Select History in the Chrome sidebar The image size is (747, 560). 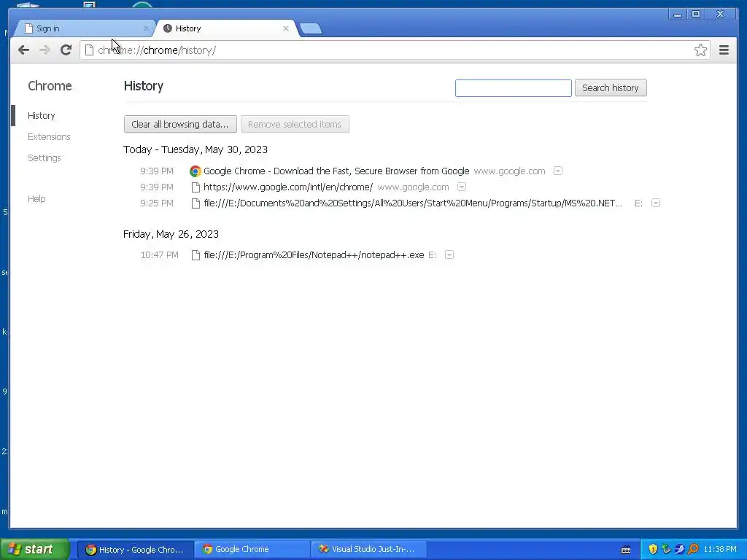(42, 116)
